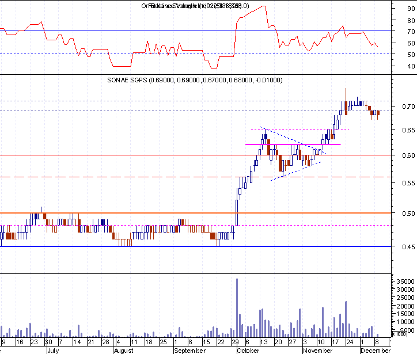Click the 0.65 price axis label
This screenshot has width=417, height=354.
click(x=408, y=130)
